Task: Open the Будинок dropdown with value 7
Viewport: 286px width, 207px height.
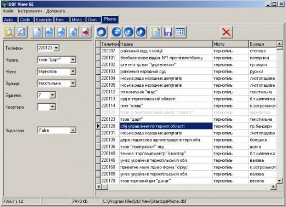Action: pyautogui.click(x=51, y=95)
